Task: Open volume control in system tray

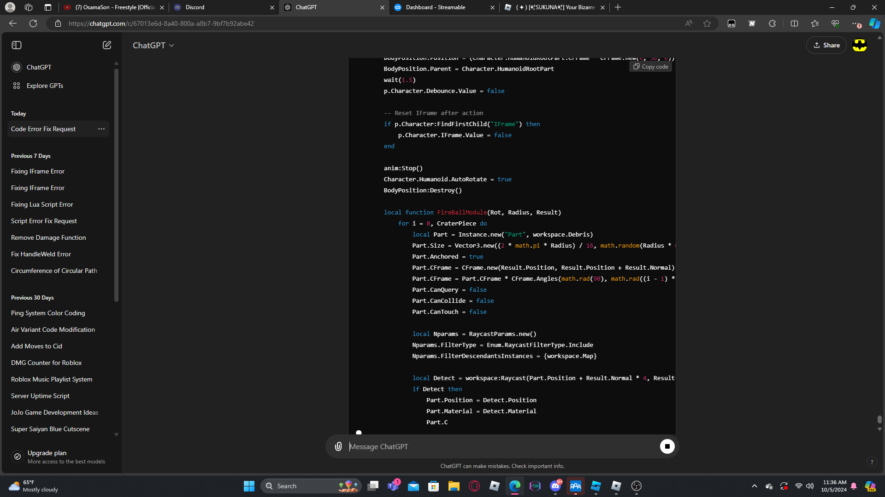Action: (810, 486)
